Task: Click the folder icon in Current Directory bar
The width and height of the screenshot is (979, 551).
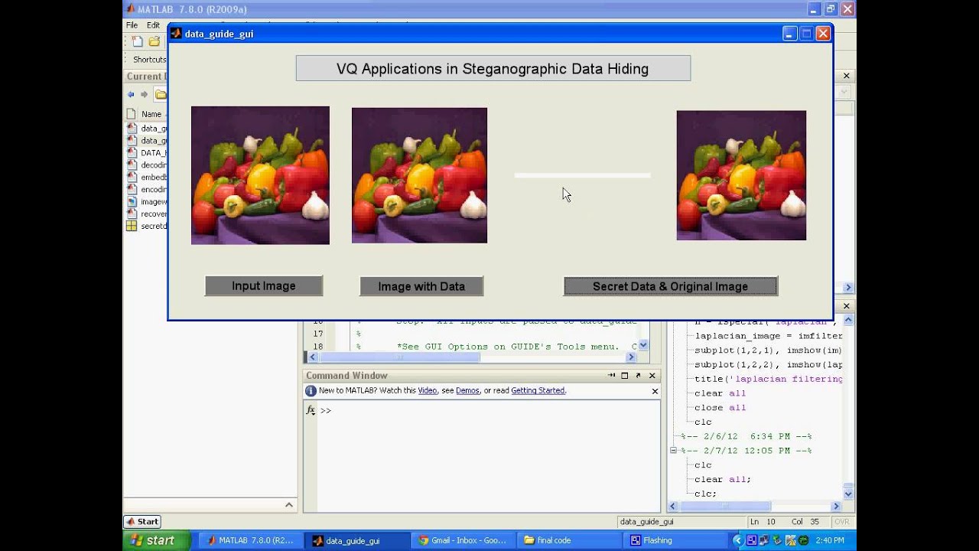Action: click(161, 94)
